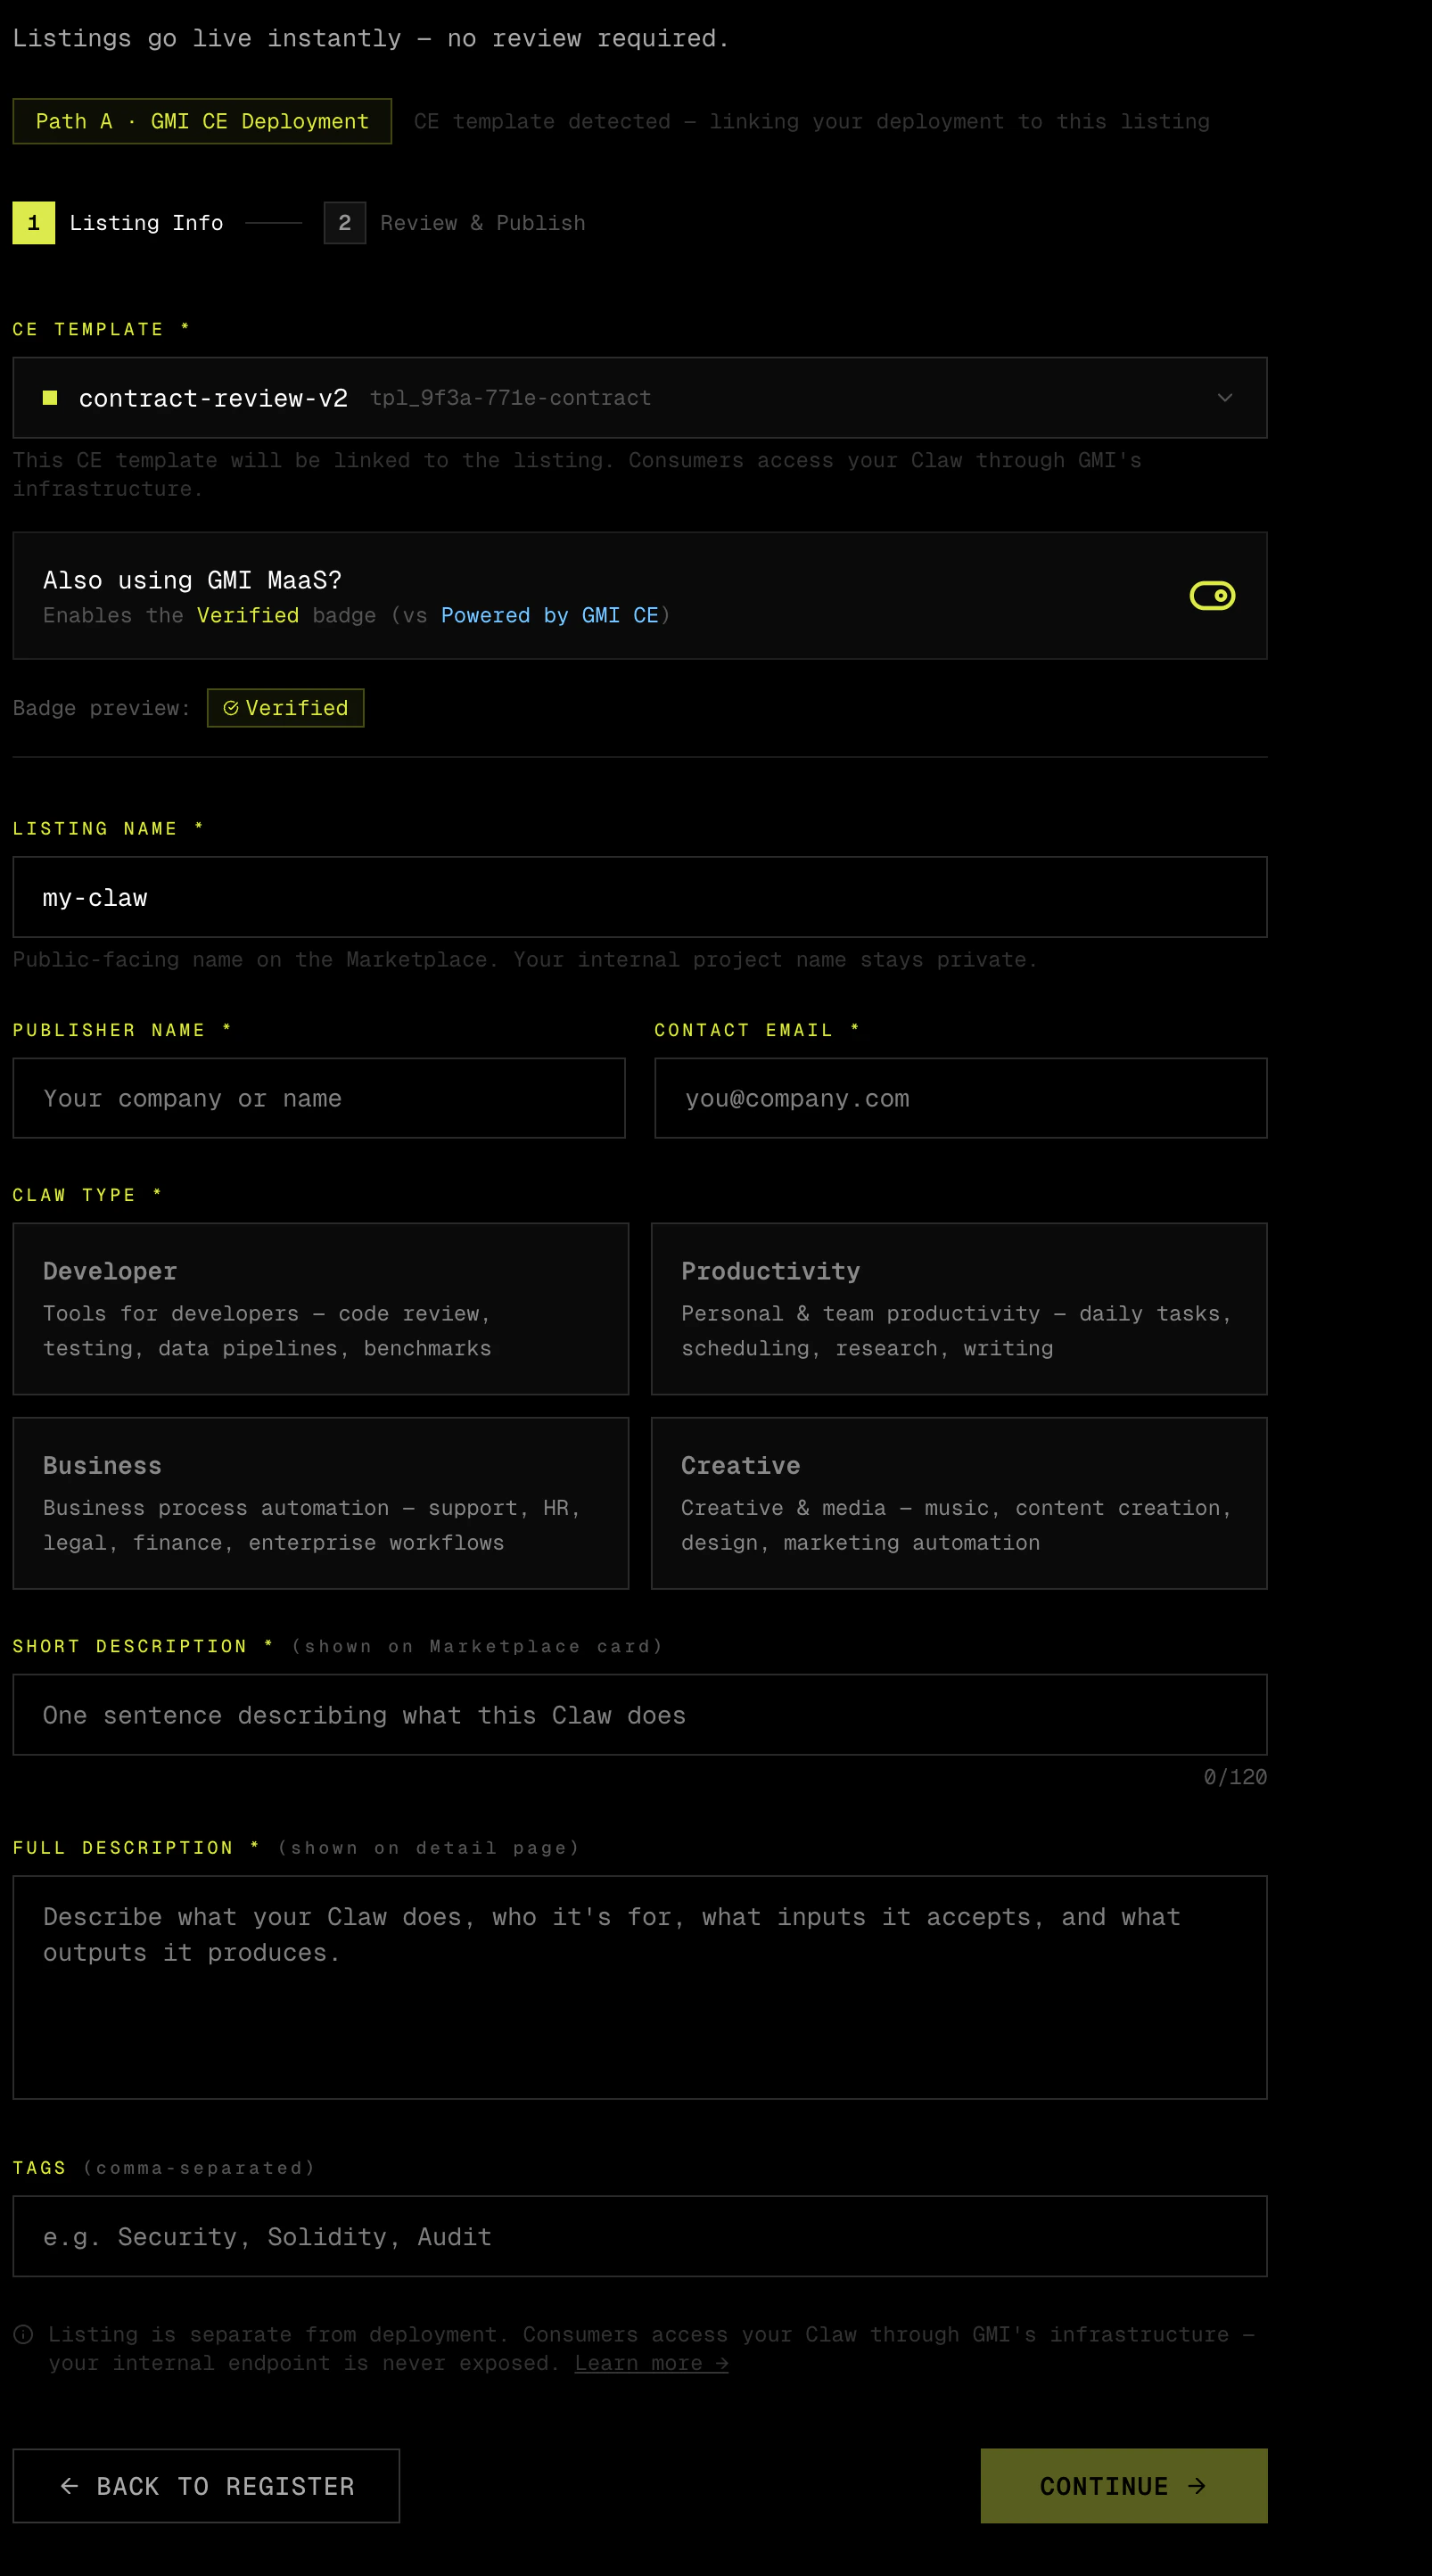
Task: Go back with Back to Register button
Action: (x=206, y=2486)
